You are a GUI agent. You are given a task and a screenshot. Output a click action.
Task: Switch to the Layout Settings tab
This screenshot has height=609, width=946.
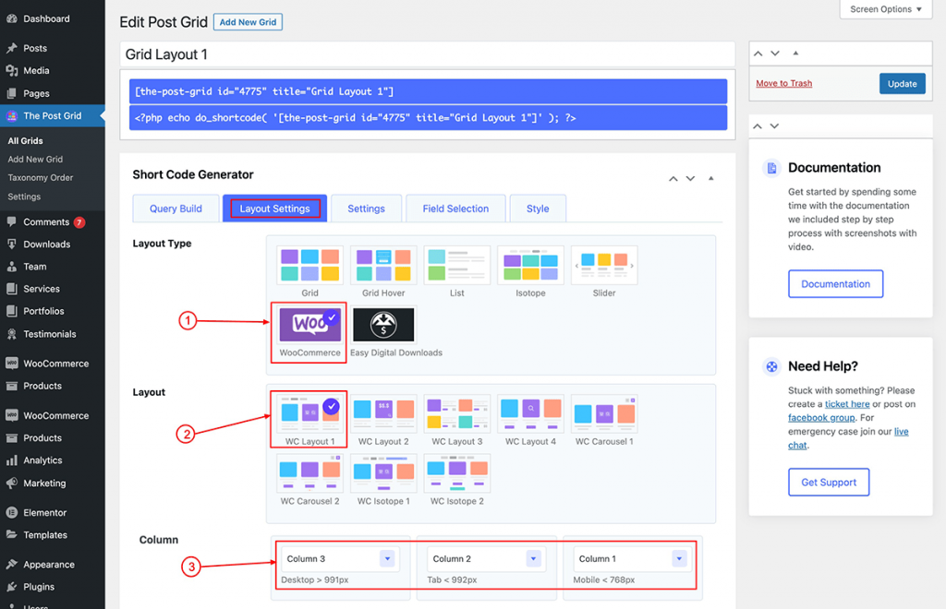click(274, 209)
